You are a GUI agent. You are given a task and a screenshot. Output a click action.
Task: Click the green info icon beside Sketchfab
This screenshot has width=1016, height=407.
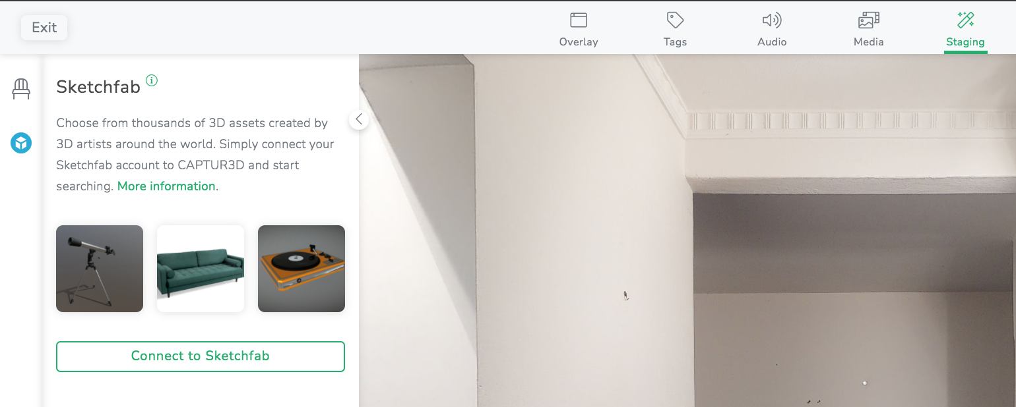(x=152, y=80)
